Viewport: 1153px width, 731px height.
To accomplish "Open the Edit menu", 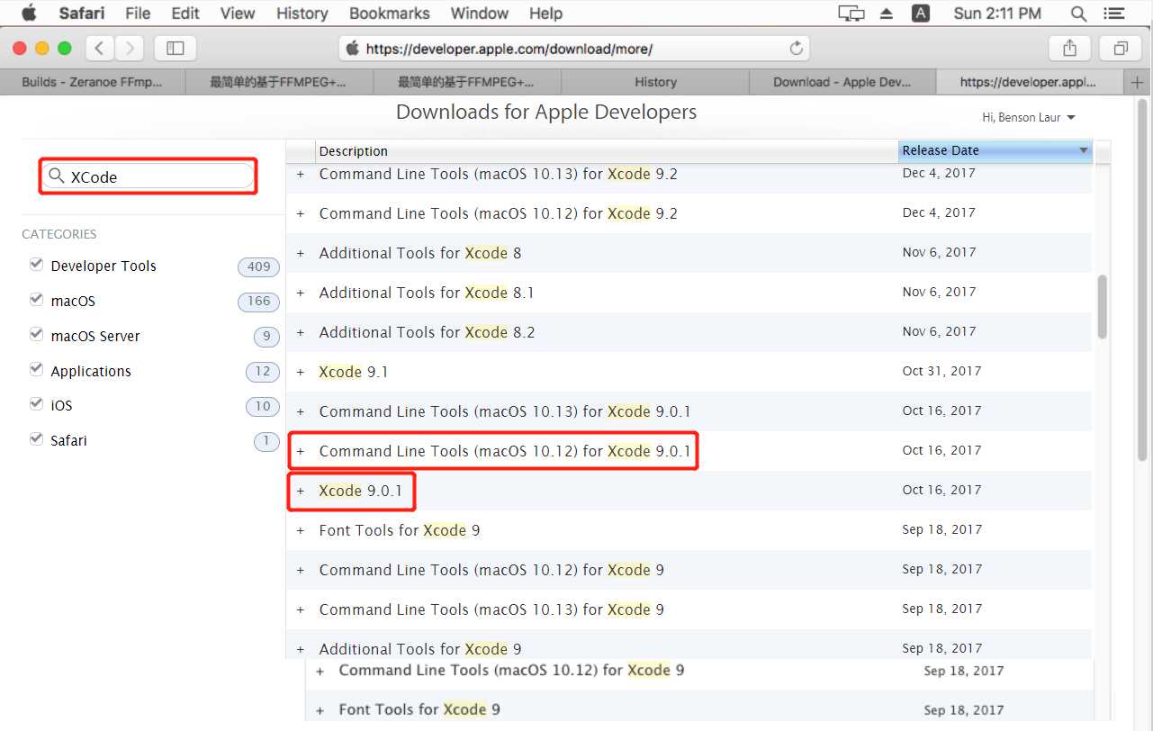I will (185, 14).
